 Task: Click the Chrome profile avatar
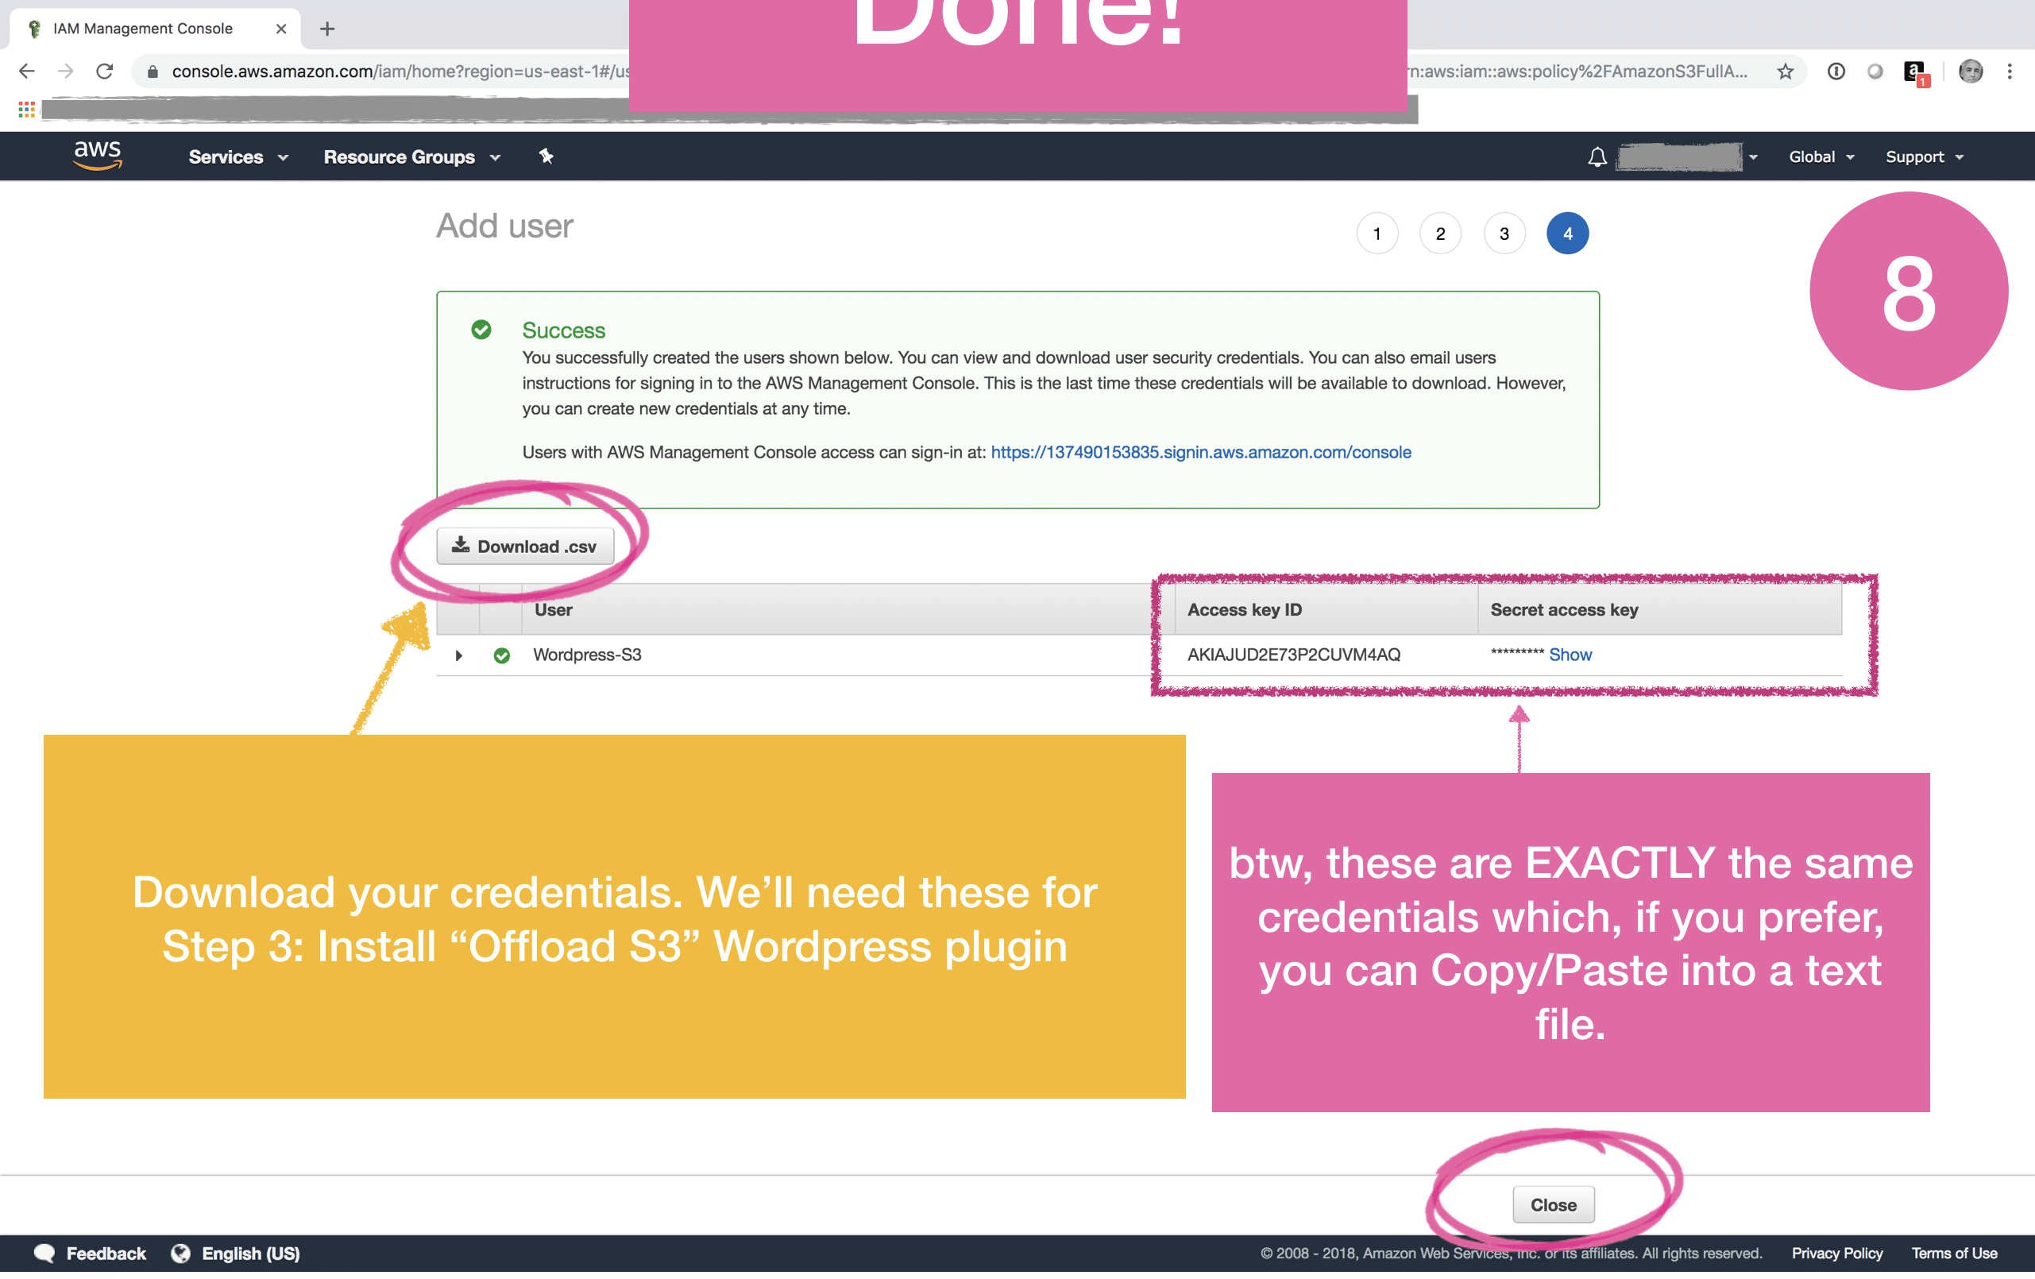click(1970, 71)
